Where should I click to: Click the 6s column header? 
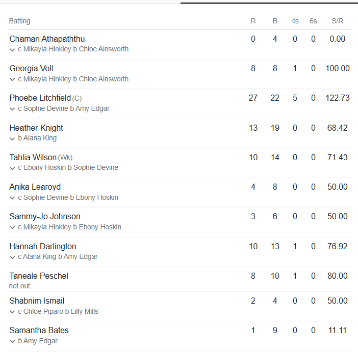coord(313,21)
